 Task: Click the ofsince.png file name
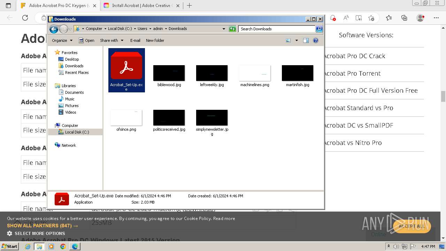point(126,129)
